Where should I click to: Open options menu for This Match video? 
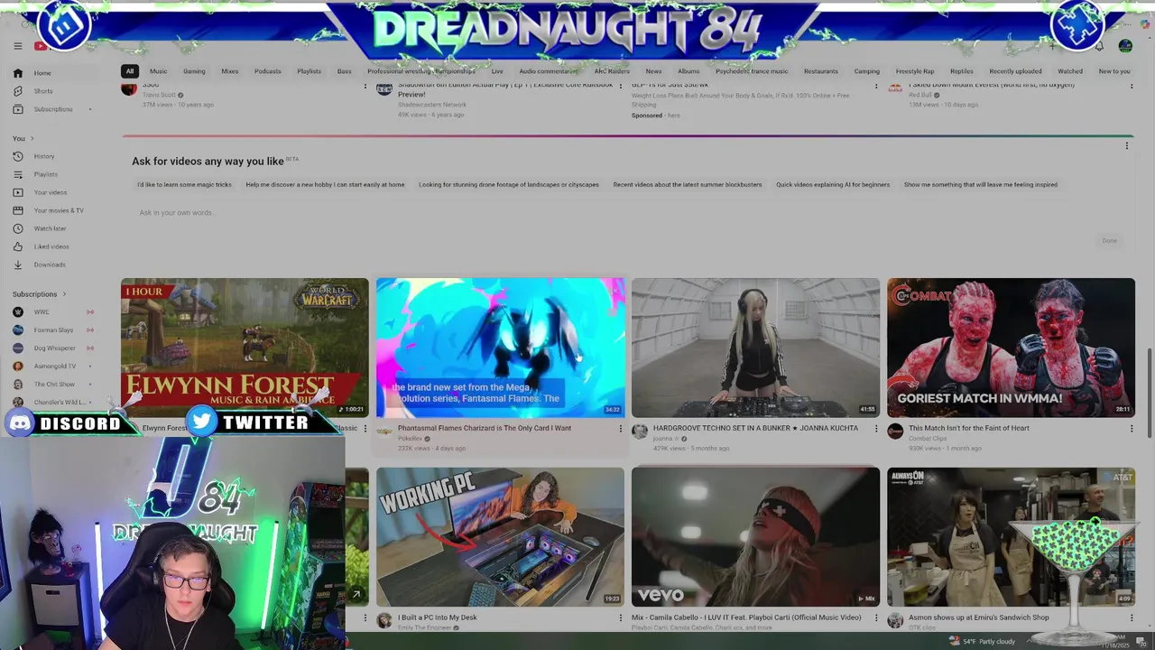click(x=1131, y=429)
